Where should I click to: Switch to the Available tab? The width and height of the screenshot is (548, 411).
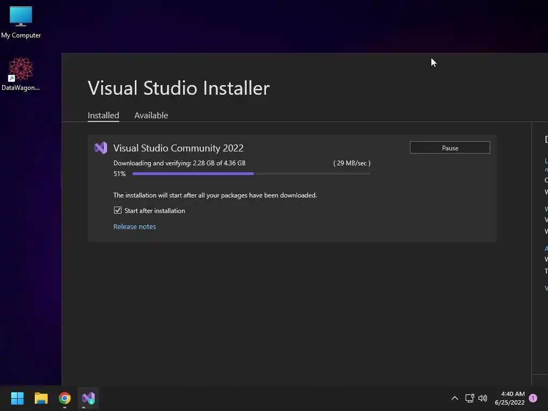(151, 116)
